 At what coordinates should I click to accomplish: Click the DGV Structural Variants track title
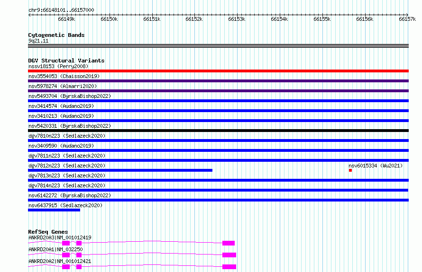point(66,61)
